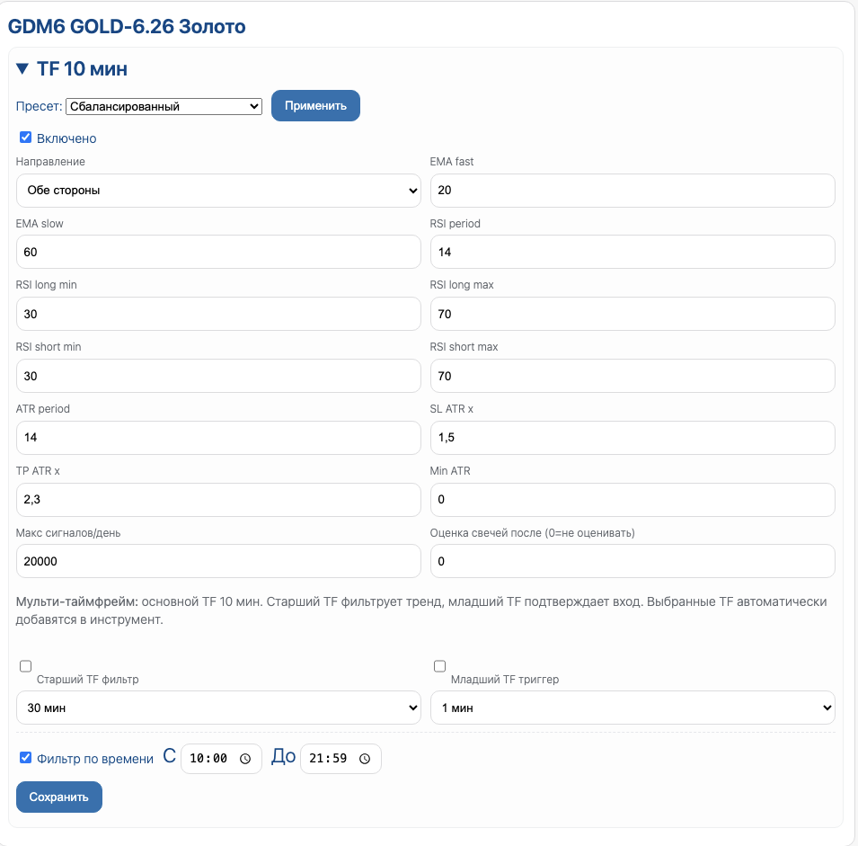This screenshot has width=858, height=846.
Task: Open the Старший TF 30 мин dropdown
Action: click(x=218, y=708)
